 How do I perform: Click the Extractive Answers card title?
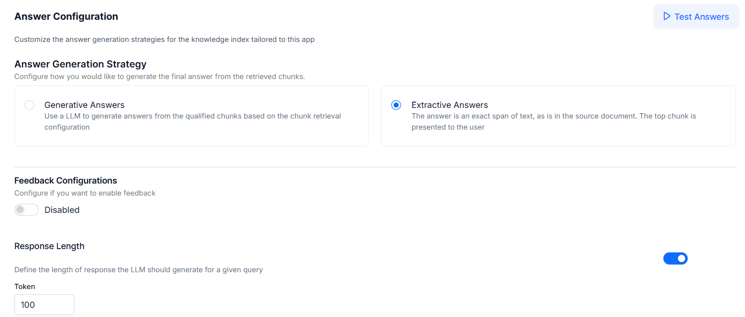(x=450, y=105)
